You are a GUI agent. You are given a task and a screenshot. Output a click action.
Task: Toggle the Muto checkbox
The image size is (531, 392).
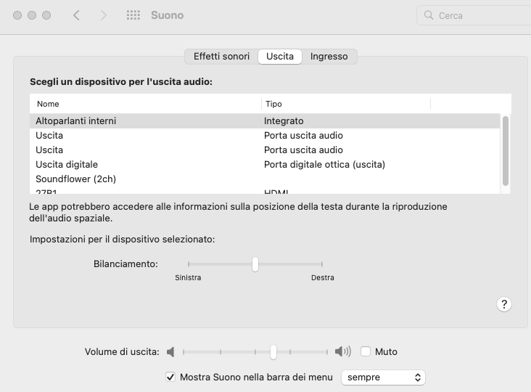click(x=366, y=351)
